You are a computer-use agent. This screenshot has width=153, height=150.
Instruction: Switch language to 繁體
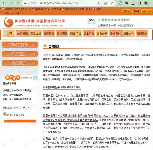pyautogui.click(x=136, y=11)
